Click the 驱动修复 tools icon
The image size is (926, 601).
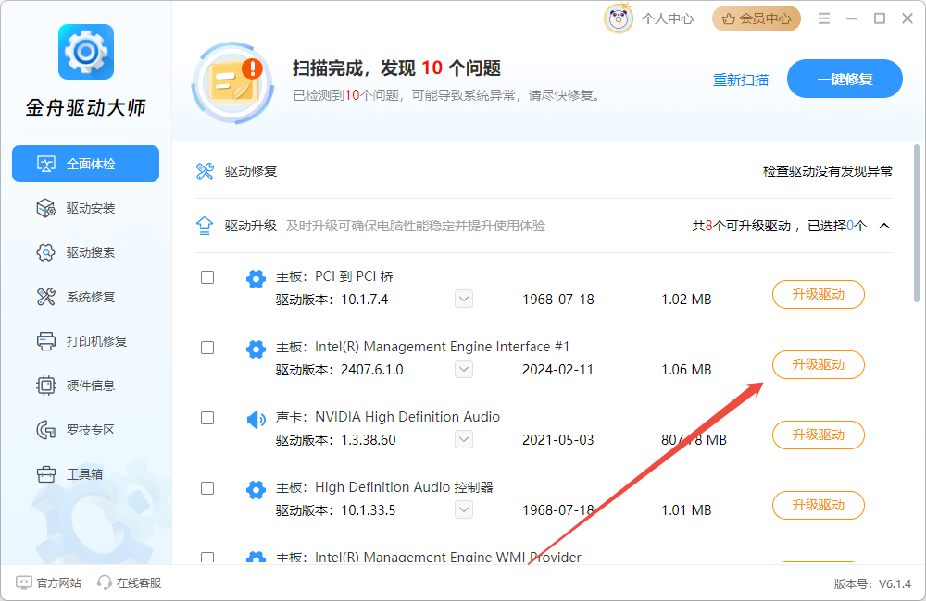(205, 171)
